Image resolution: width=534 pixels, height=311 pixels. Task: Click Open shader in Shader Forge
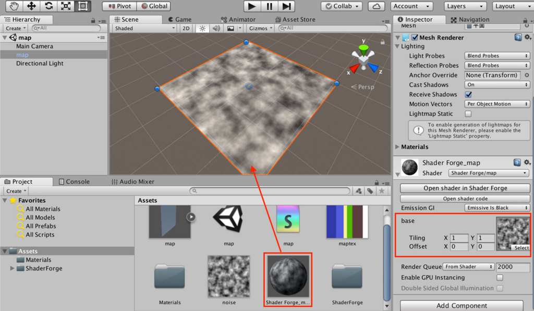[465, 188]
